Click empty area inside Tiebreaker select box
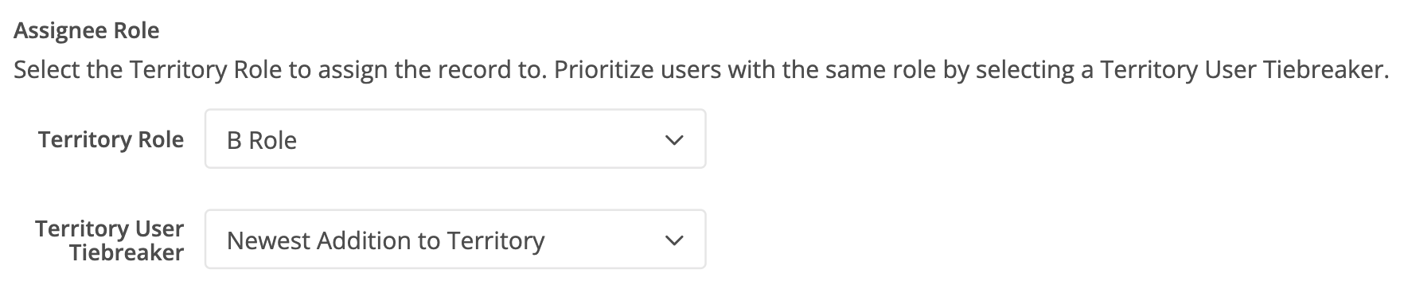1404x293 pixels. [x=605, y=240]
